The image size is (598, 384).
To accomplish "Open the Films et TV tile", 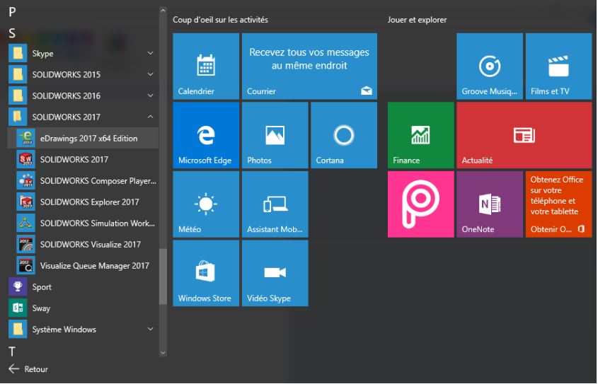I will coord(558,66).
